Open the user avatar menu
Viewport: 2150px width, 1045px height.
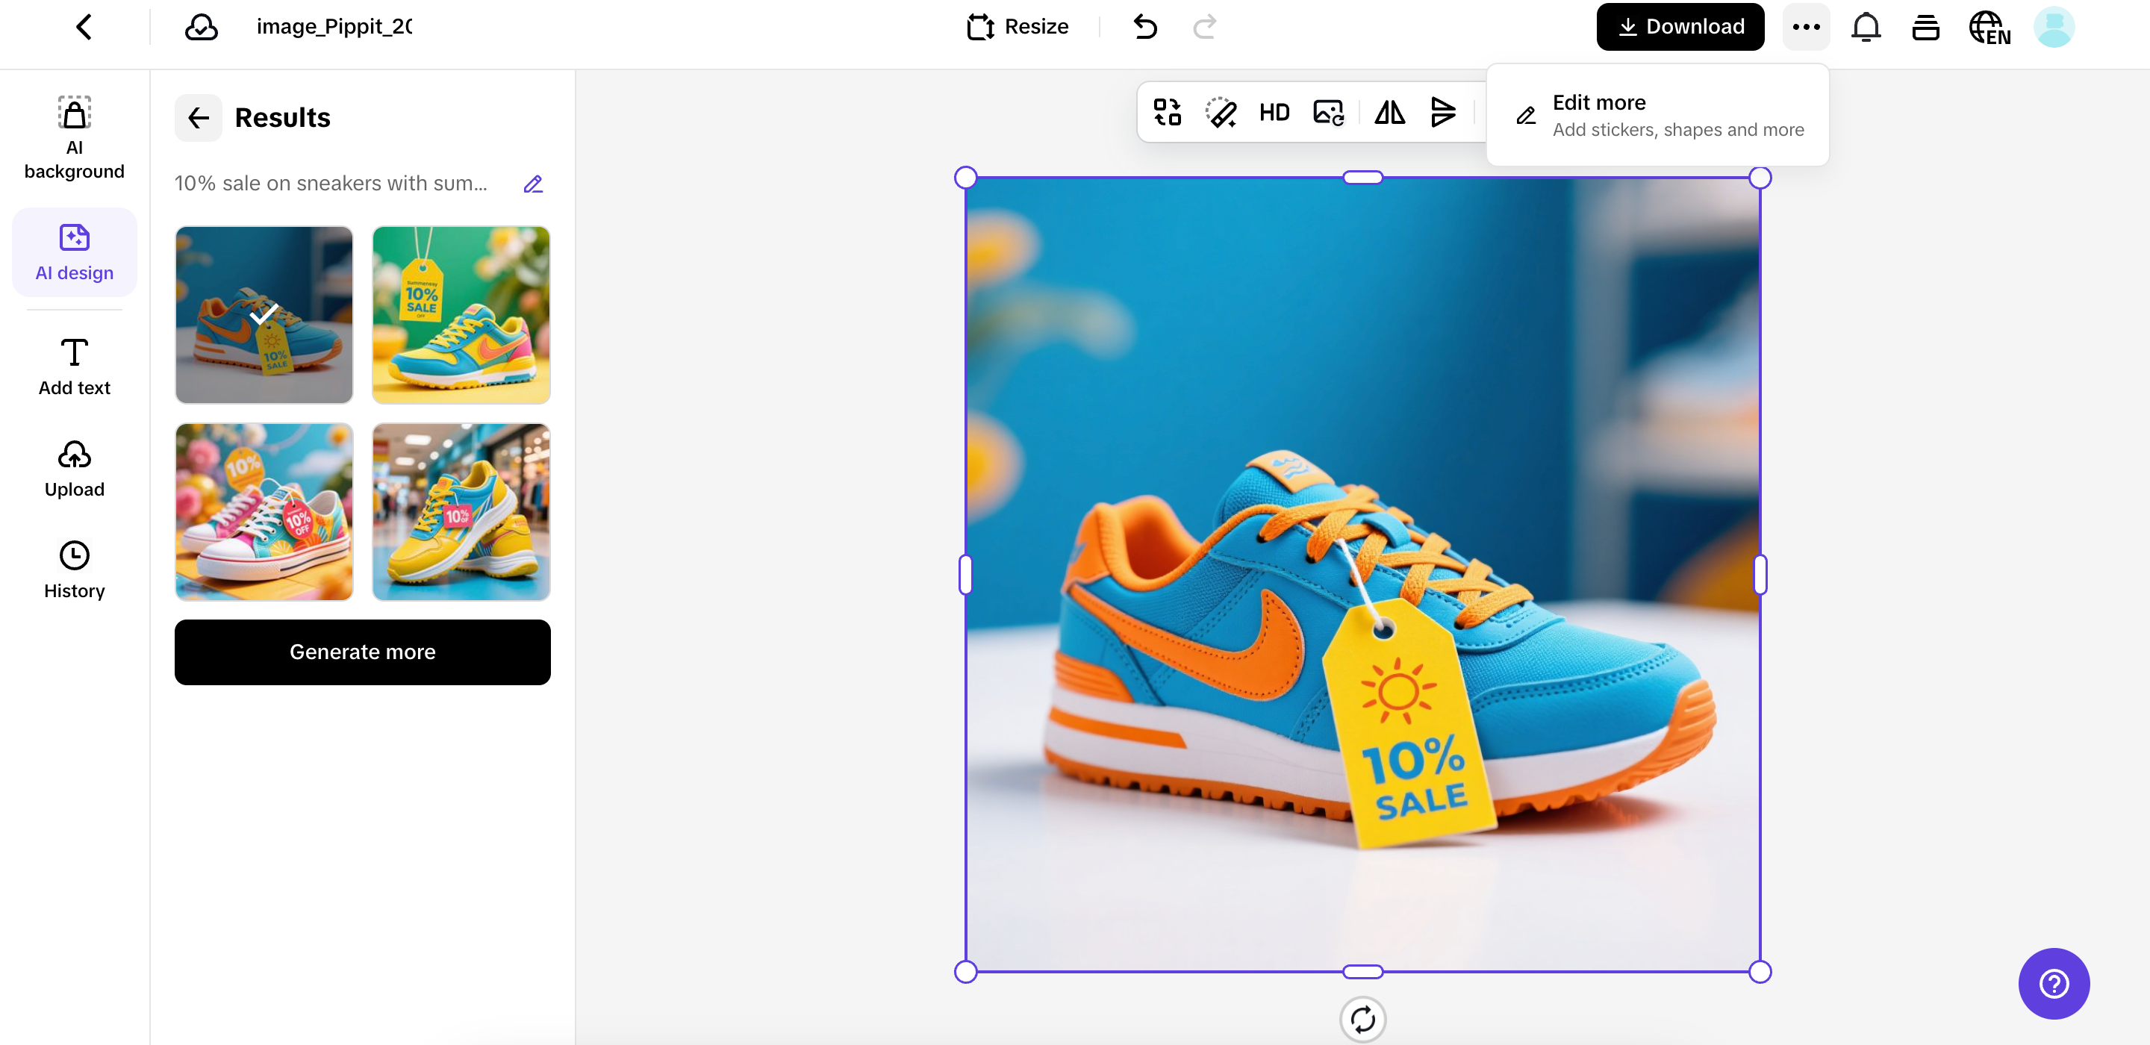[x=2054, y=28]
